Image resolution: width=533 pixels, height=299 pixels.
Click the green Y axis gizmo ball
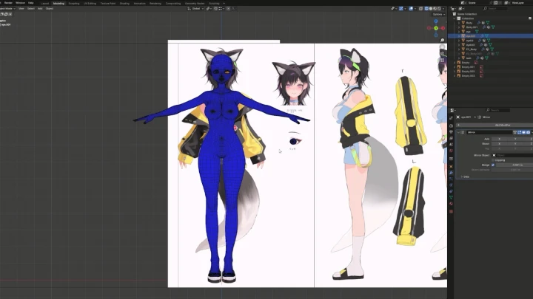436,28
